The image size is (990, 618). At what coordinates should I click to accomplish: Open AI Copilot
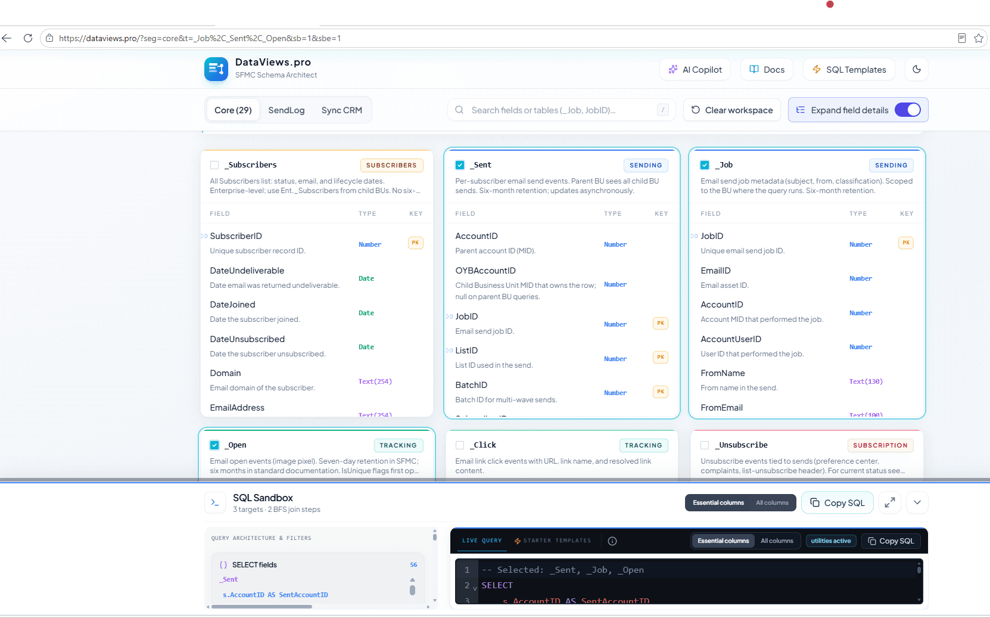(695, 69)
